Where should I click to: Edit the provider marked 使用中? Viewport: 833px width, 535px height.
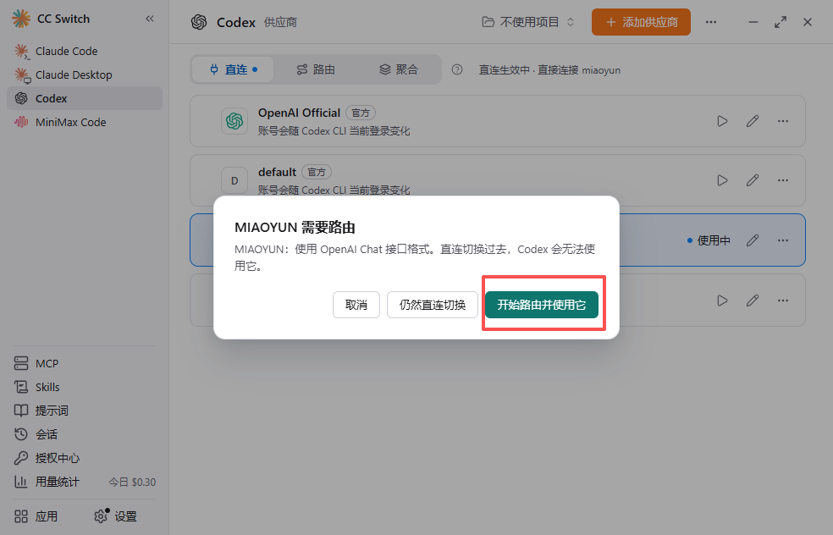tap(753, 240)
